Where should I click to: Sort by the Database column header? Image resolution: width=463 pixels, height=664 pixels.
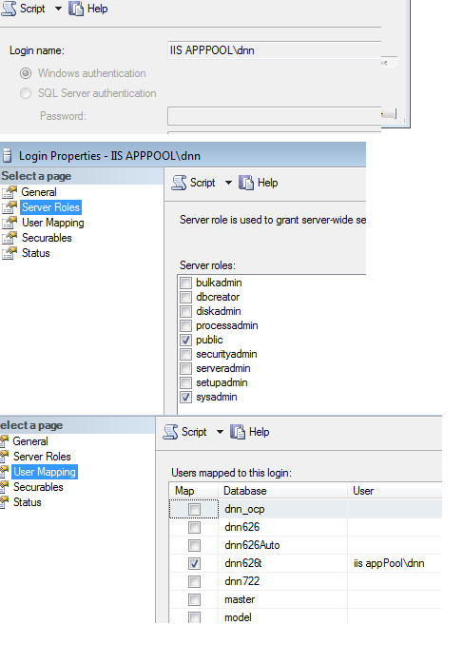coord(282,491)
